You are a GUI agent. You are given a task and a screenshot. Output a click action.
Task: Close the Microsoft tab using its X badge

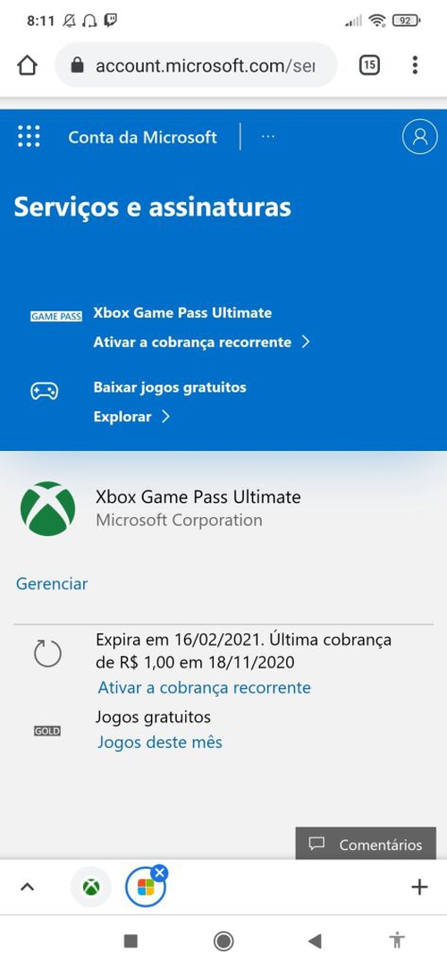point(159,872)
